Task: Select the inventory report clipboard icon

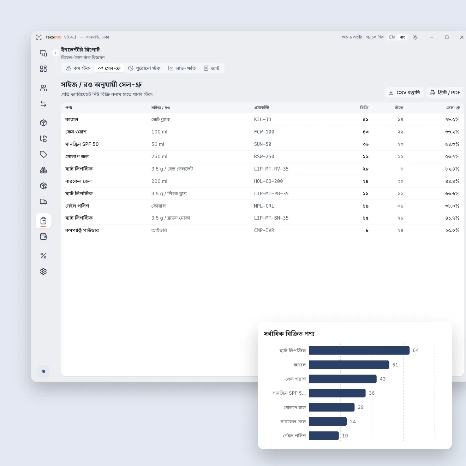Action: 43,221
